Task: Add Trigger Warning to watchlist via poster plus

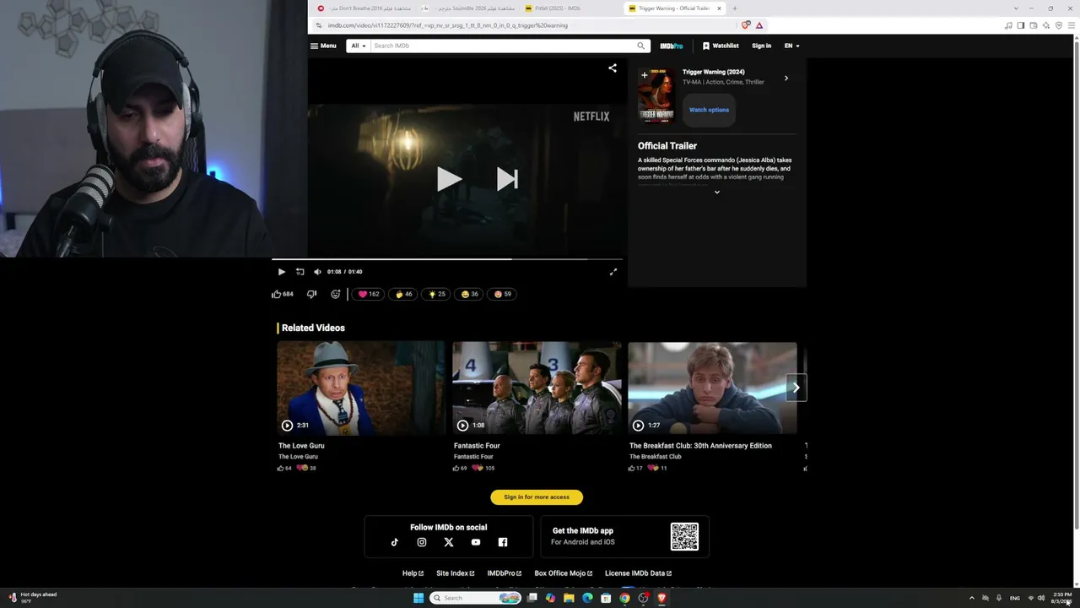Action: click(645, 75)
